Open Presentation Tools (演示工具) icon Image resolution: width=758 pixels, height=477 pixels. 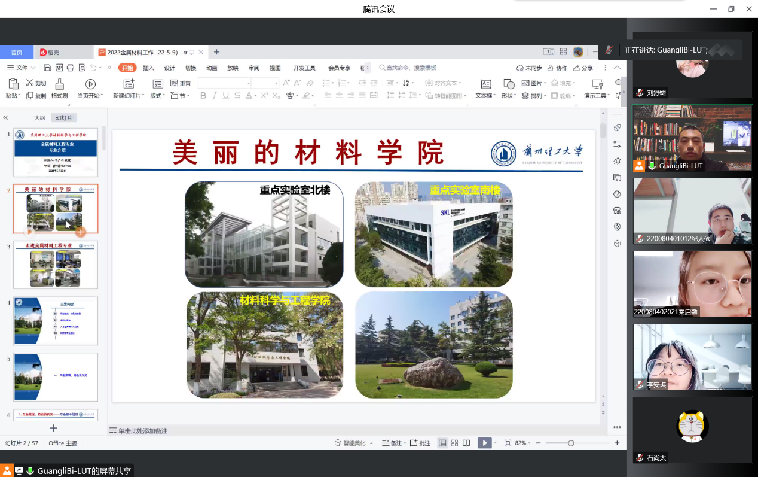pos(597,84)
